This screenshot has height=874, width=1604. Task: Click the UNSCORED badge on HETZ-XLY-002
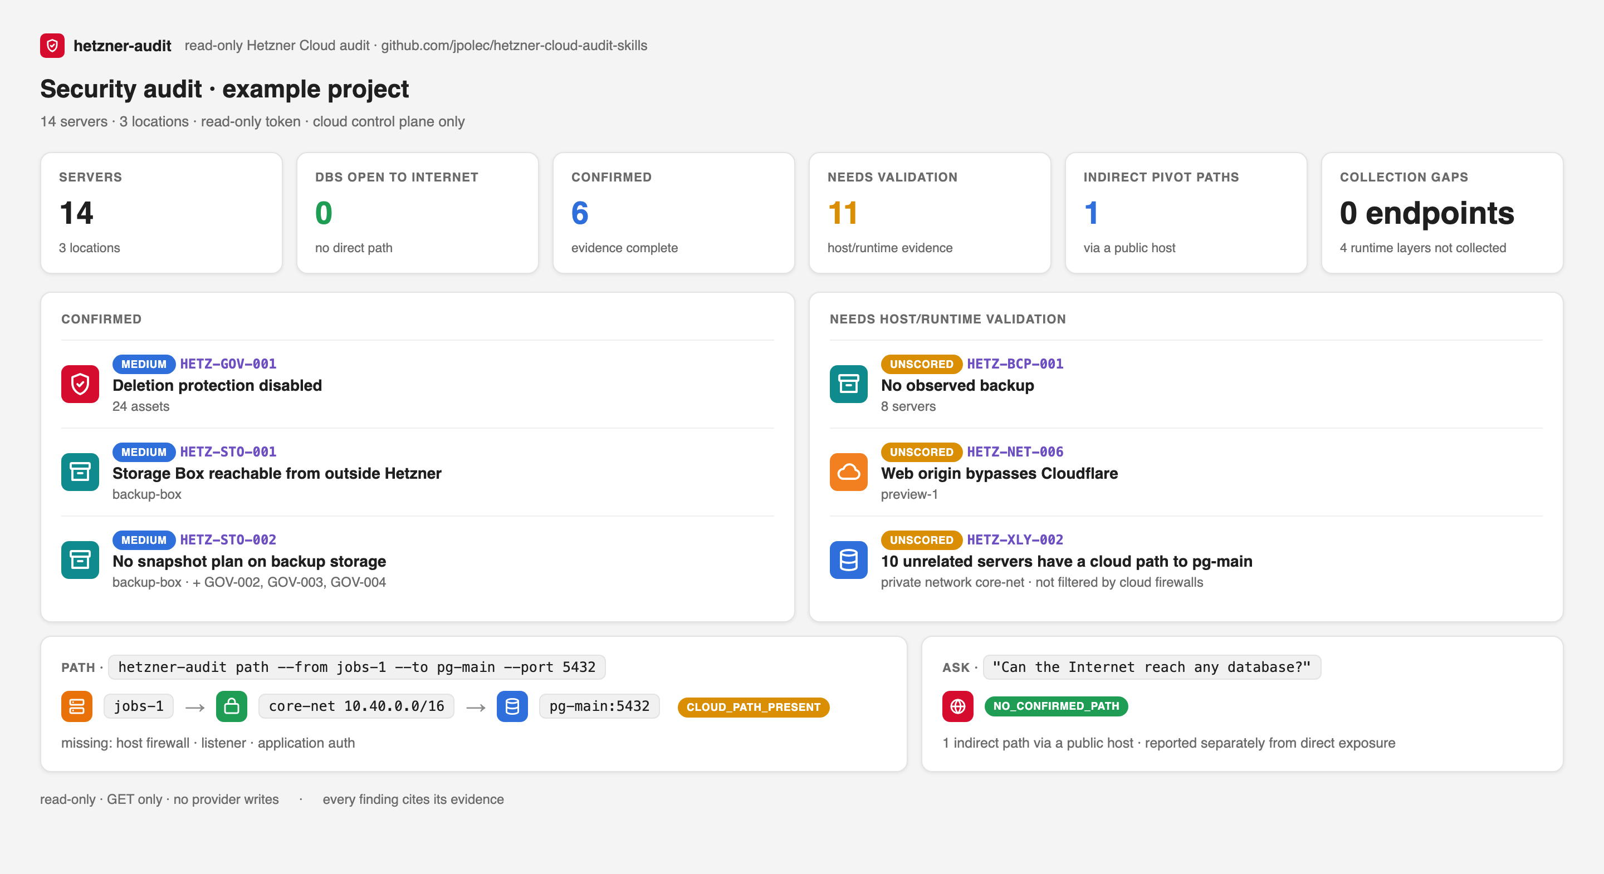(922, 540)
